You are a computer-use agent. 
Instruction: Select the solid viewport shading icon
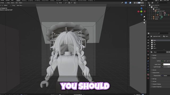[x=139, y=3]
